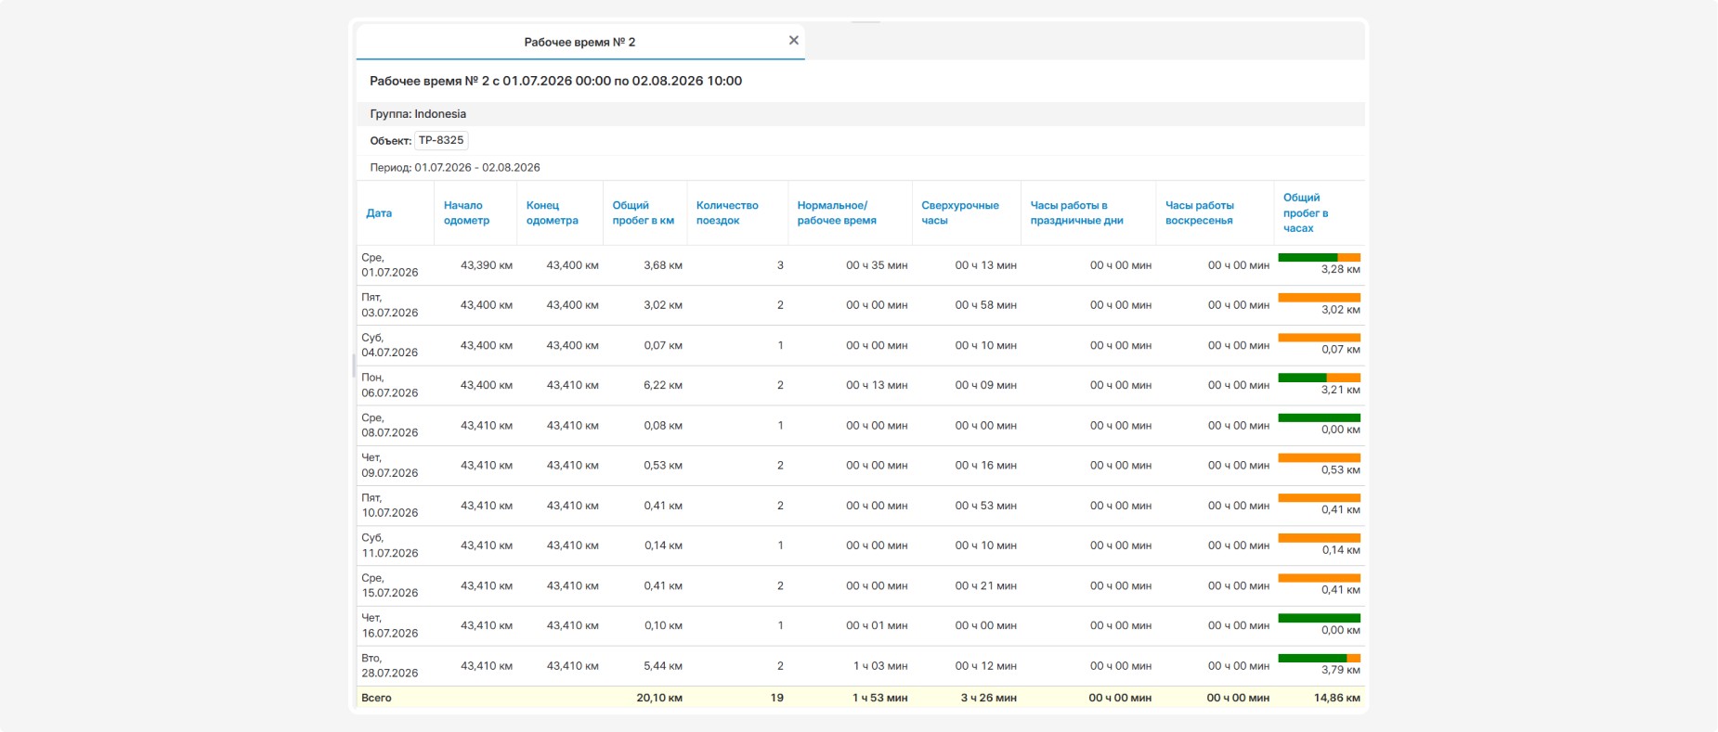Click the orange bar for 03.07.2026

click(1319, 297)
